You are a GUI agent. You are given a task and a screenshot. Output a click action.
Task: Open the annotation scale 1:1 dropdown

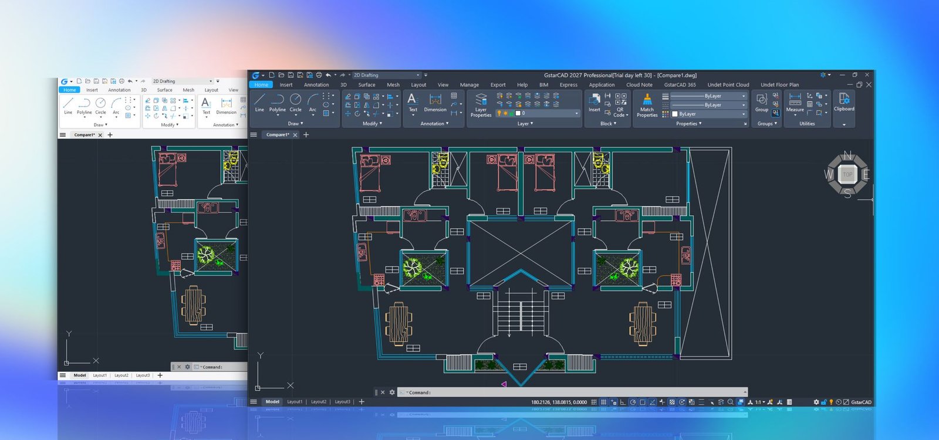pos(760,402)
